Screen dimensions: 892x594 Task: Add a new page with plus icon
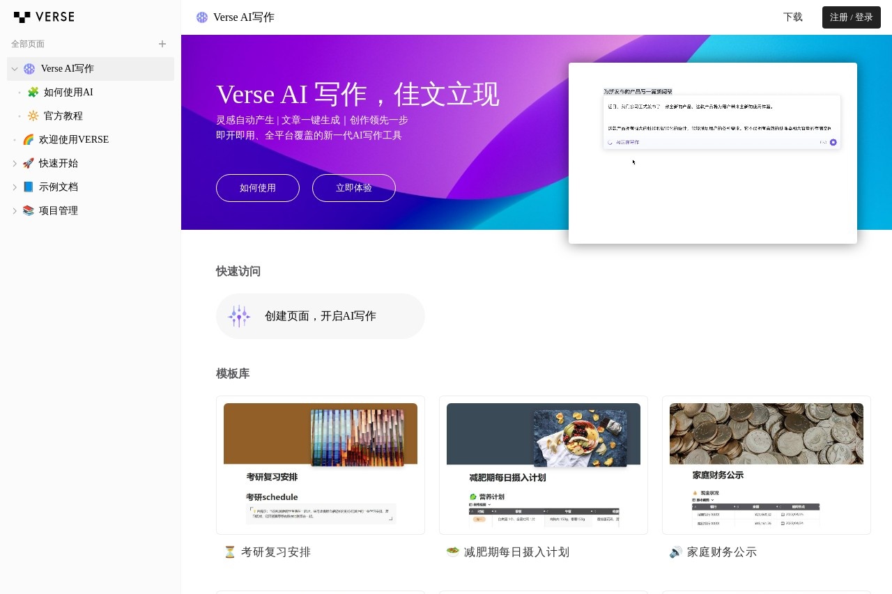pyautogui.click(x=162, y=44)
